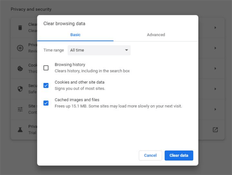The image size is (232, 175).
Task: Expand the arrow on the compass icon row
Action: pos(215,48)
